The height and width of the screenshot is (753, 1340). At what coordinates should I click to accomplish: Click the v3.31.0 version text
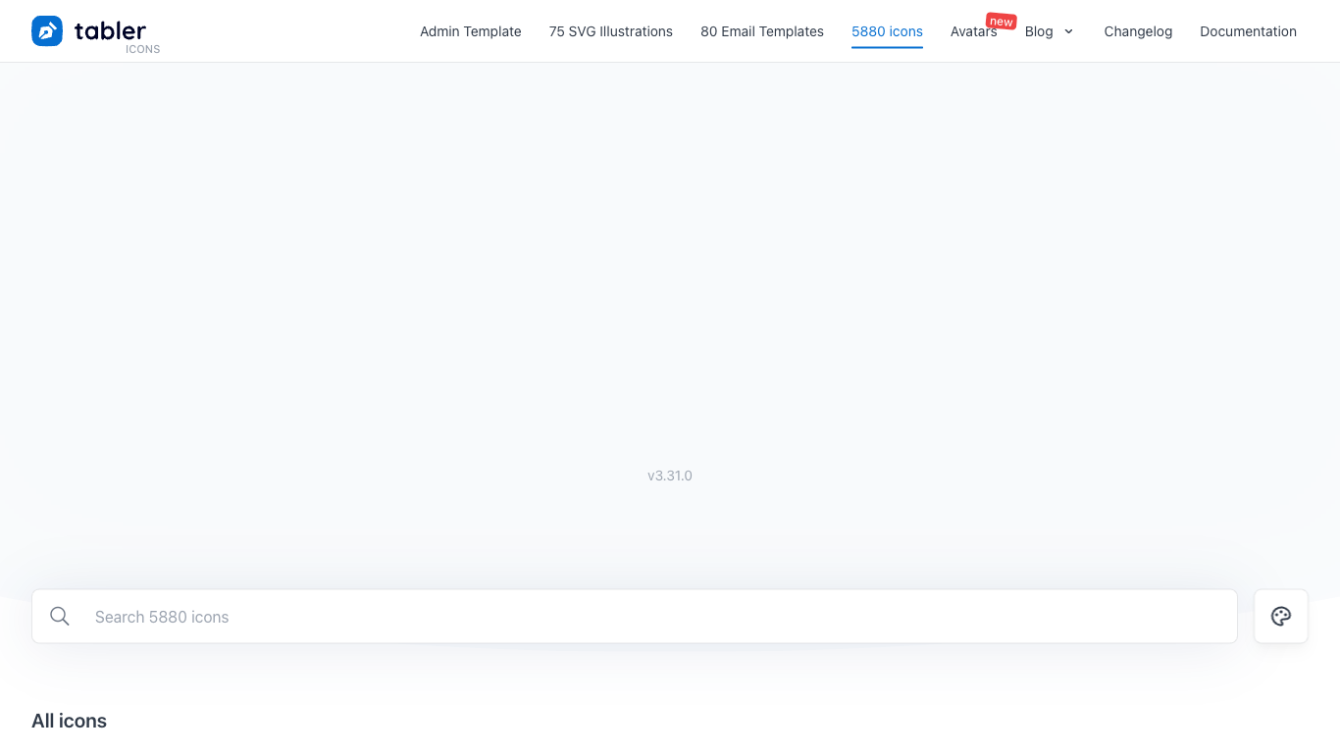(670, 476)
